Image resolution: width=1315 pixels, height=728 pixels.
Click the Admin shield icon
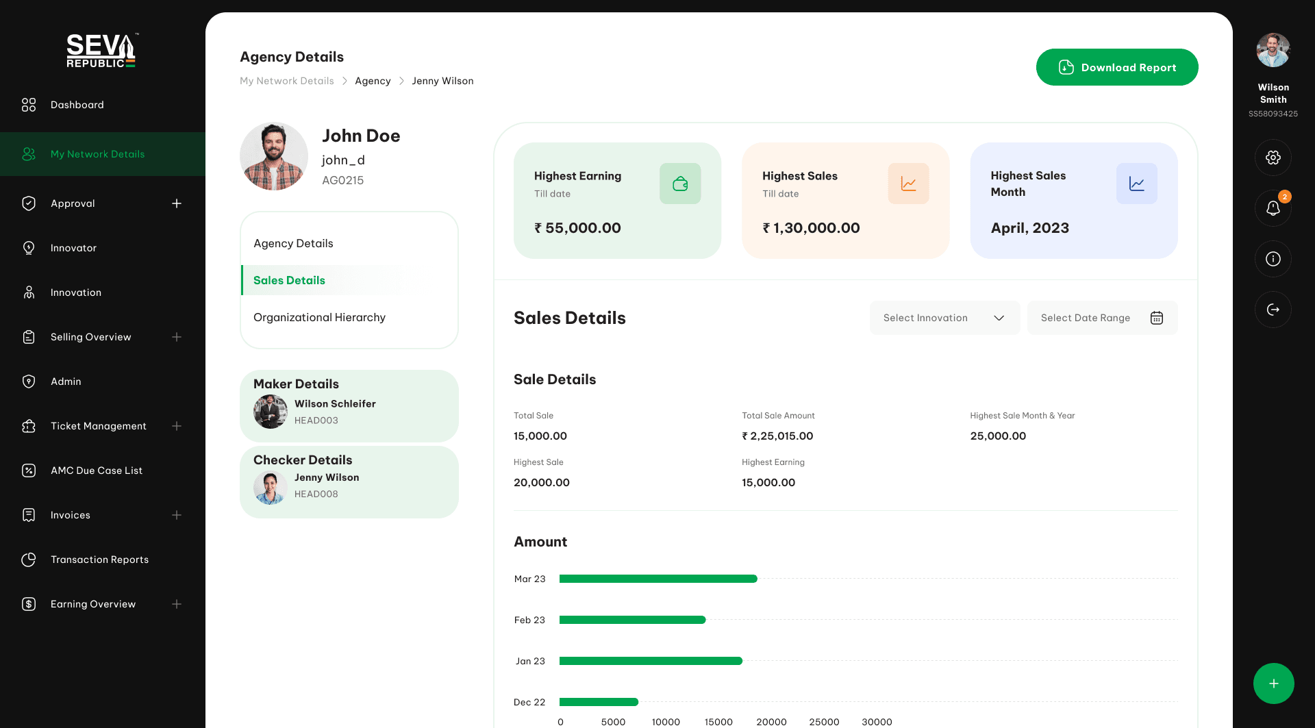(x=29, y=381)
